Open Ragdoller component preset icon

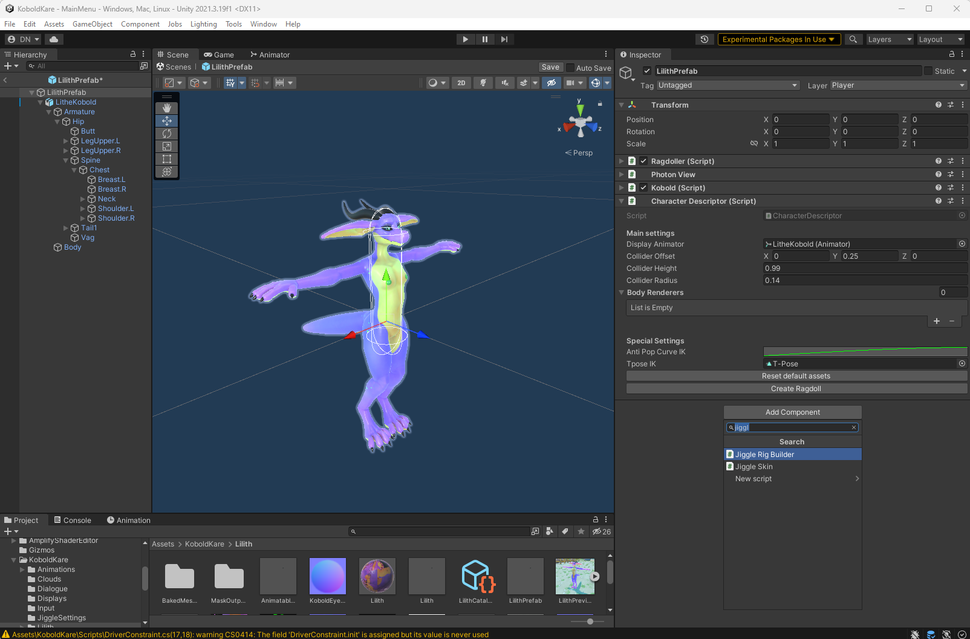point(951,161)
